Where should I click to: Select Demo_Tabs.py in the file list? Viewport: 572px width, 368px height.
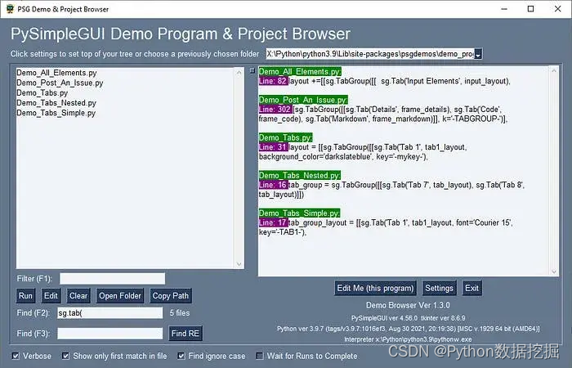pyautogui.click(x=42, y=92)
